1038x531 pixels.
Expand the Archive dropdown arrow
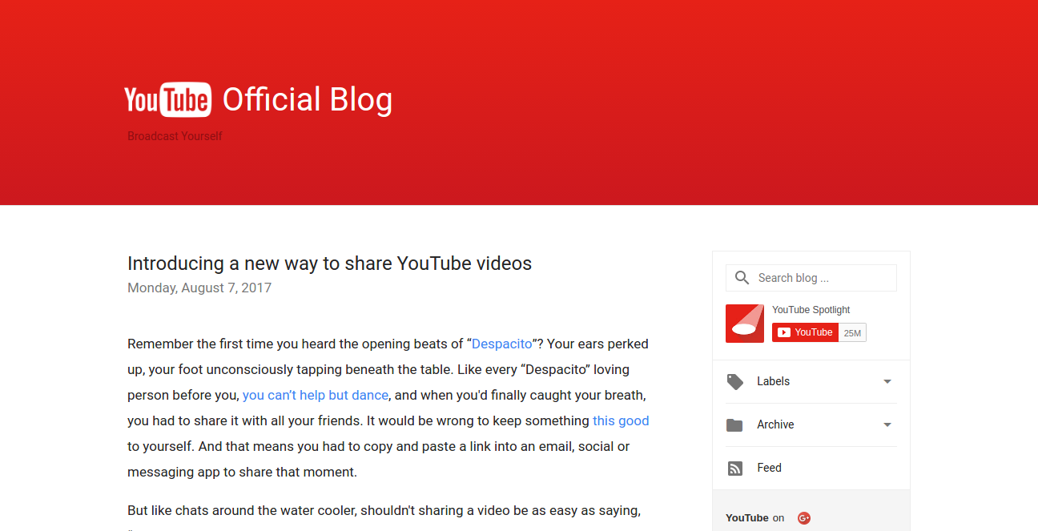click(887, 425)
